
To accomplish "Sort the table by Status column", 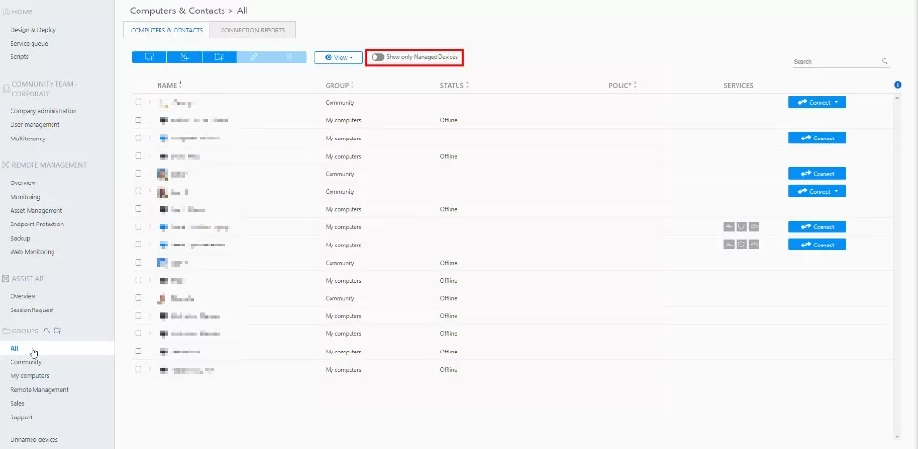I will pyautogui.click(x=453, y=85).
